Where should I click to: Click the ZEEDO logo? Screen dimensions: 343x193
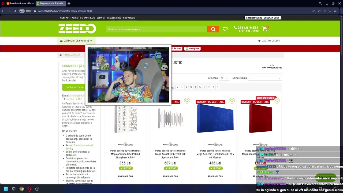77,29
